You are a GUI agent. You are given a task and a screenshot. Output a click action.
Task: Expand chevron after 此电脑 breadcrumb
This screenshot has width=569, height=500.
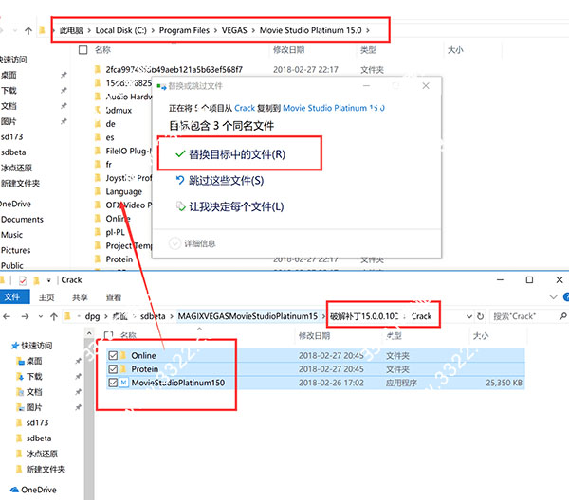click(89, 30)
